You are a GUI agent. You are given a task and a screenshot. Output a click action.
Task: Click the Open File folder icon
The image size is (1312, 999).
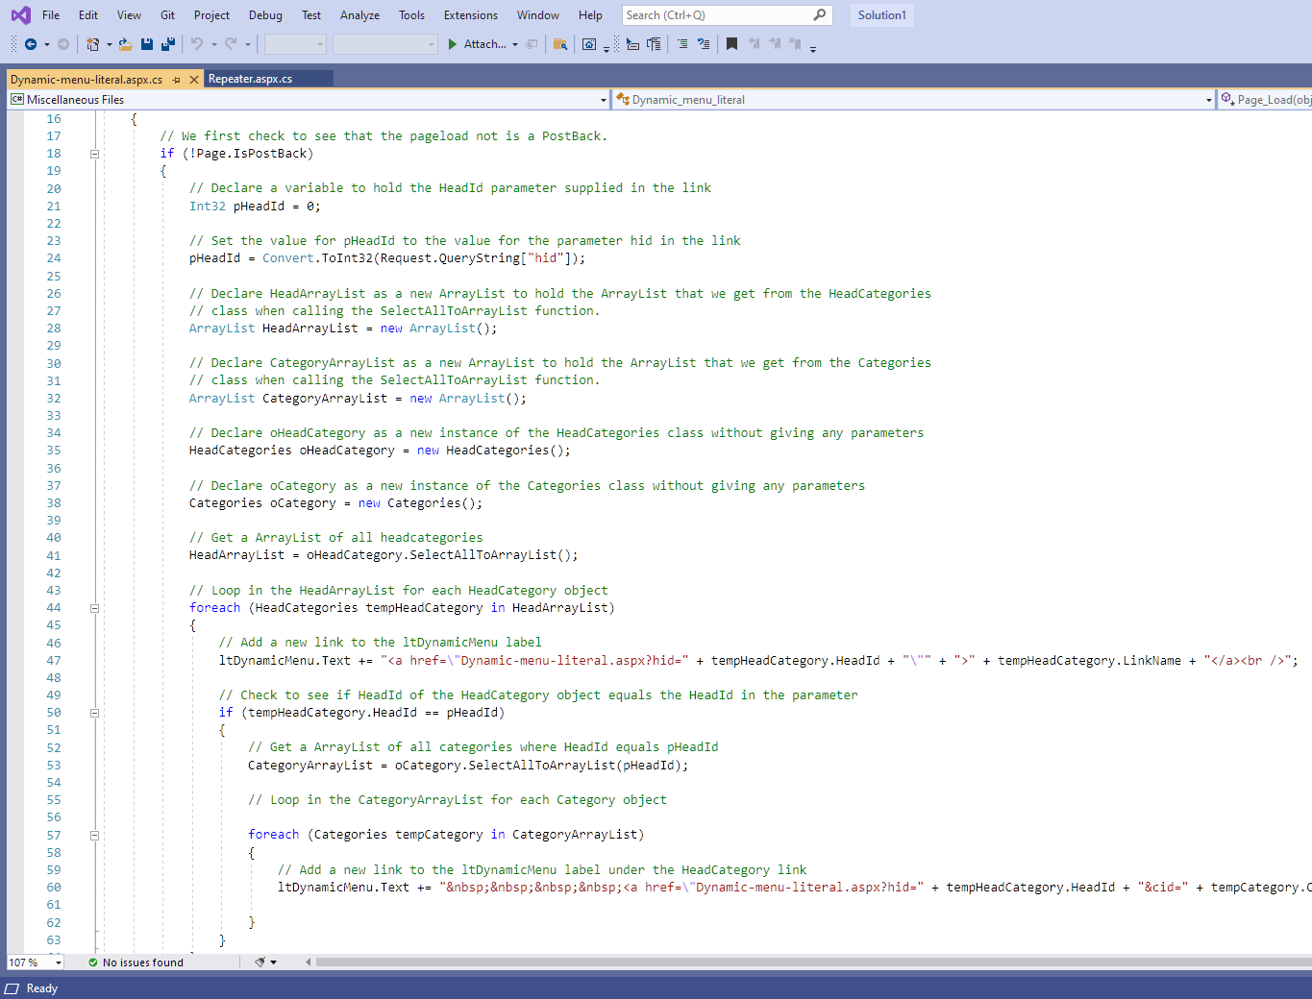pyautogui.click(x=125, y=44)
